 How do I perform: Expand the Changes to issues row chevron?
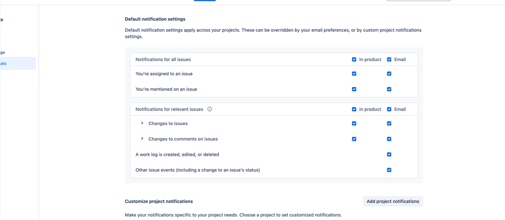coord(142,123)
